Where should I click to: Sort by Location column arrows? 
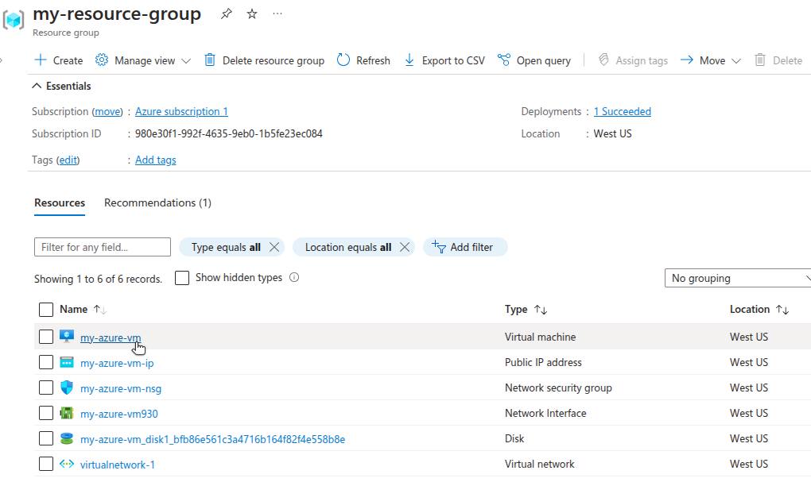[x=782, y=310]
